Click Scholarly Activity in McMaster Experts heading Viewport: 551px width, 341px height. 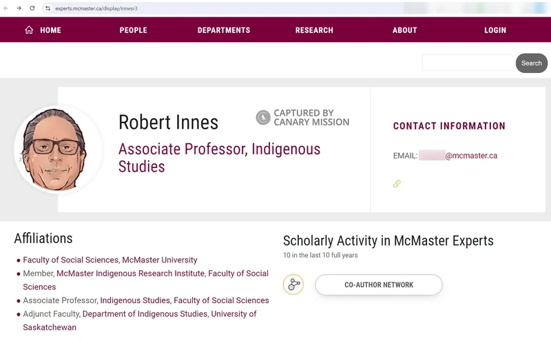click(388, 241)
